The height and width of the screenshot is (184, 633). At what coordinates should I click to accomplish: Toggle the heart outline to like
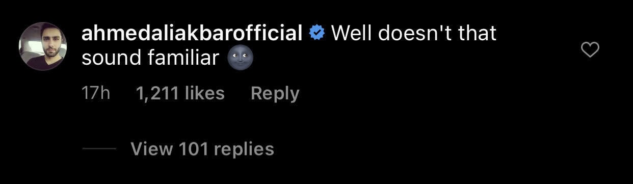coord(590,49)
